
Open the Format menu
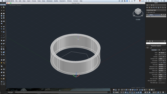34,1
